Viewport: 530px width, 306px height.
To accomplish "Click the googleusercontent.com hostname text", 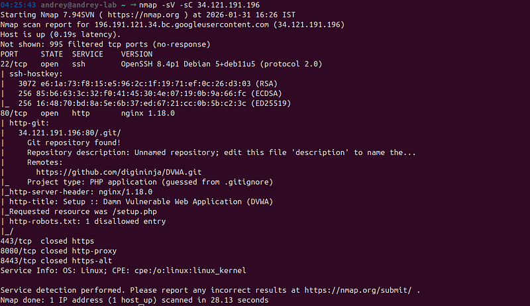I will 182,25.
